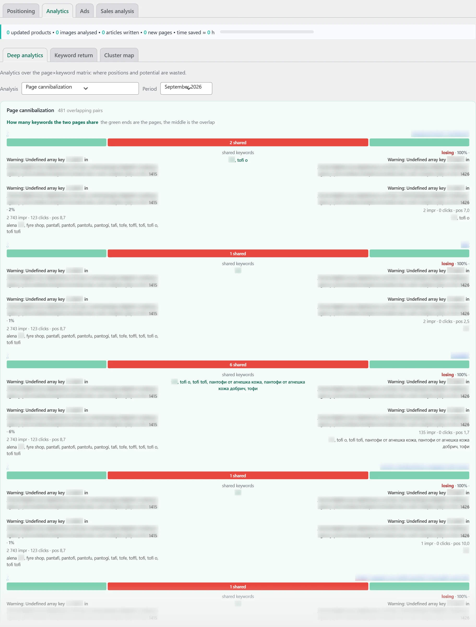This screenshot has height=627, width=476.
Task: Click '0 images analysed' stat
Action: click(76, 32)
